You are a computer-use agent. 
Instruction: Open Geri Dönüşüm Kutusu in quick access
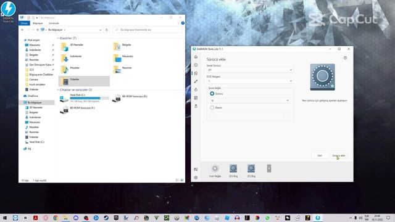point(38,65)
